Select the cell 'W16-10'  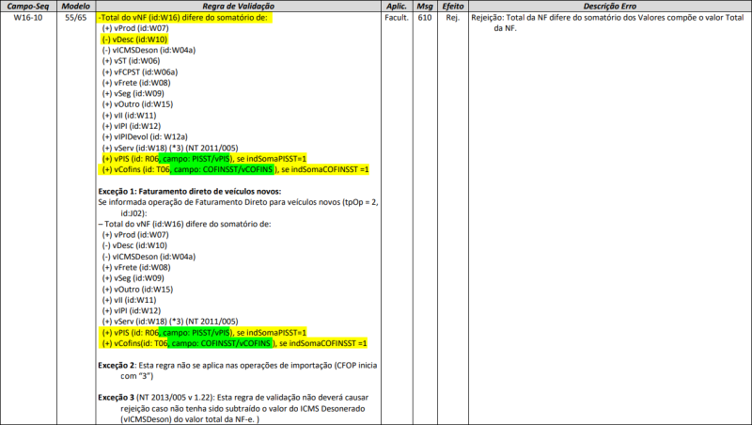pos(28,18)
